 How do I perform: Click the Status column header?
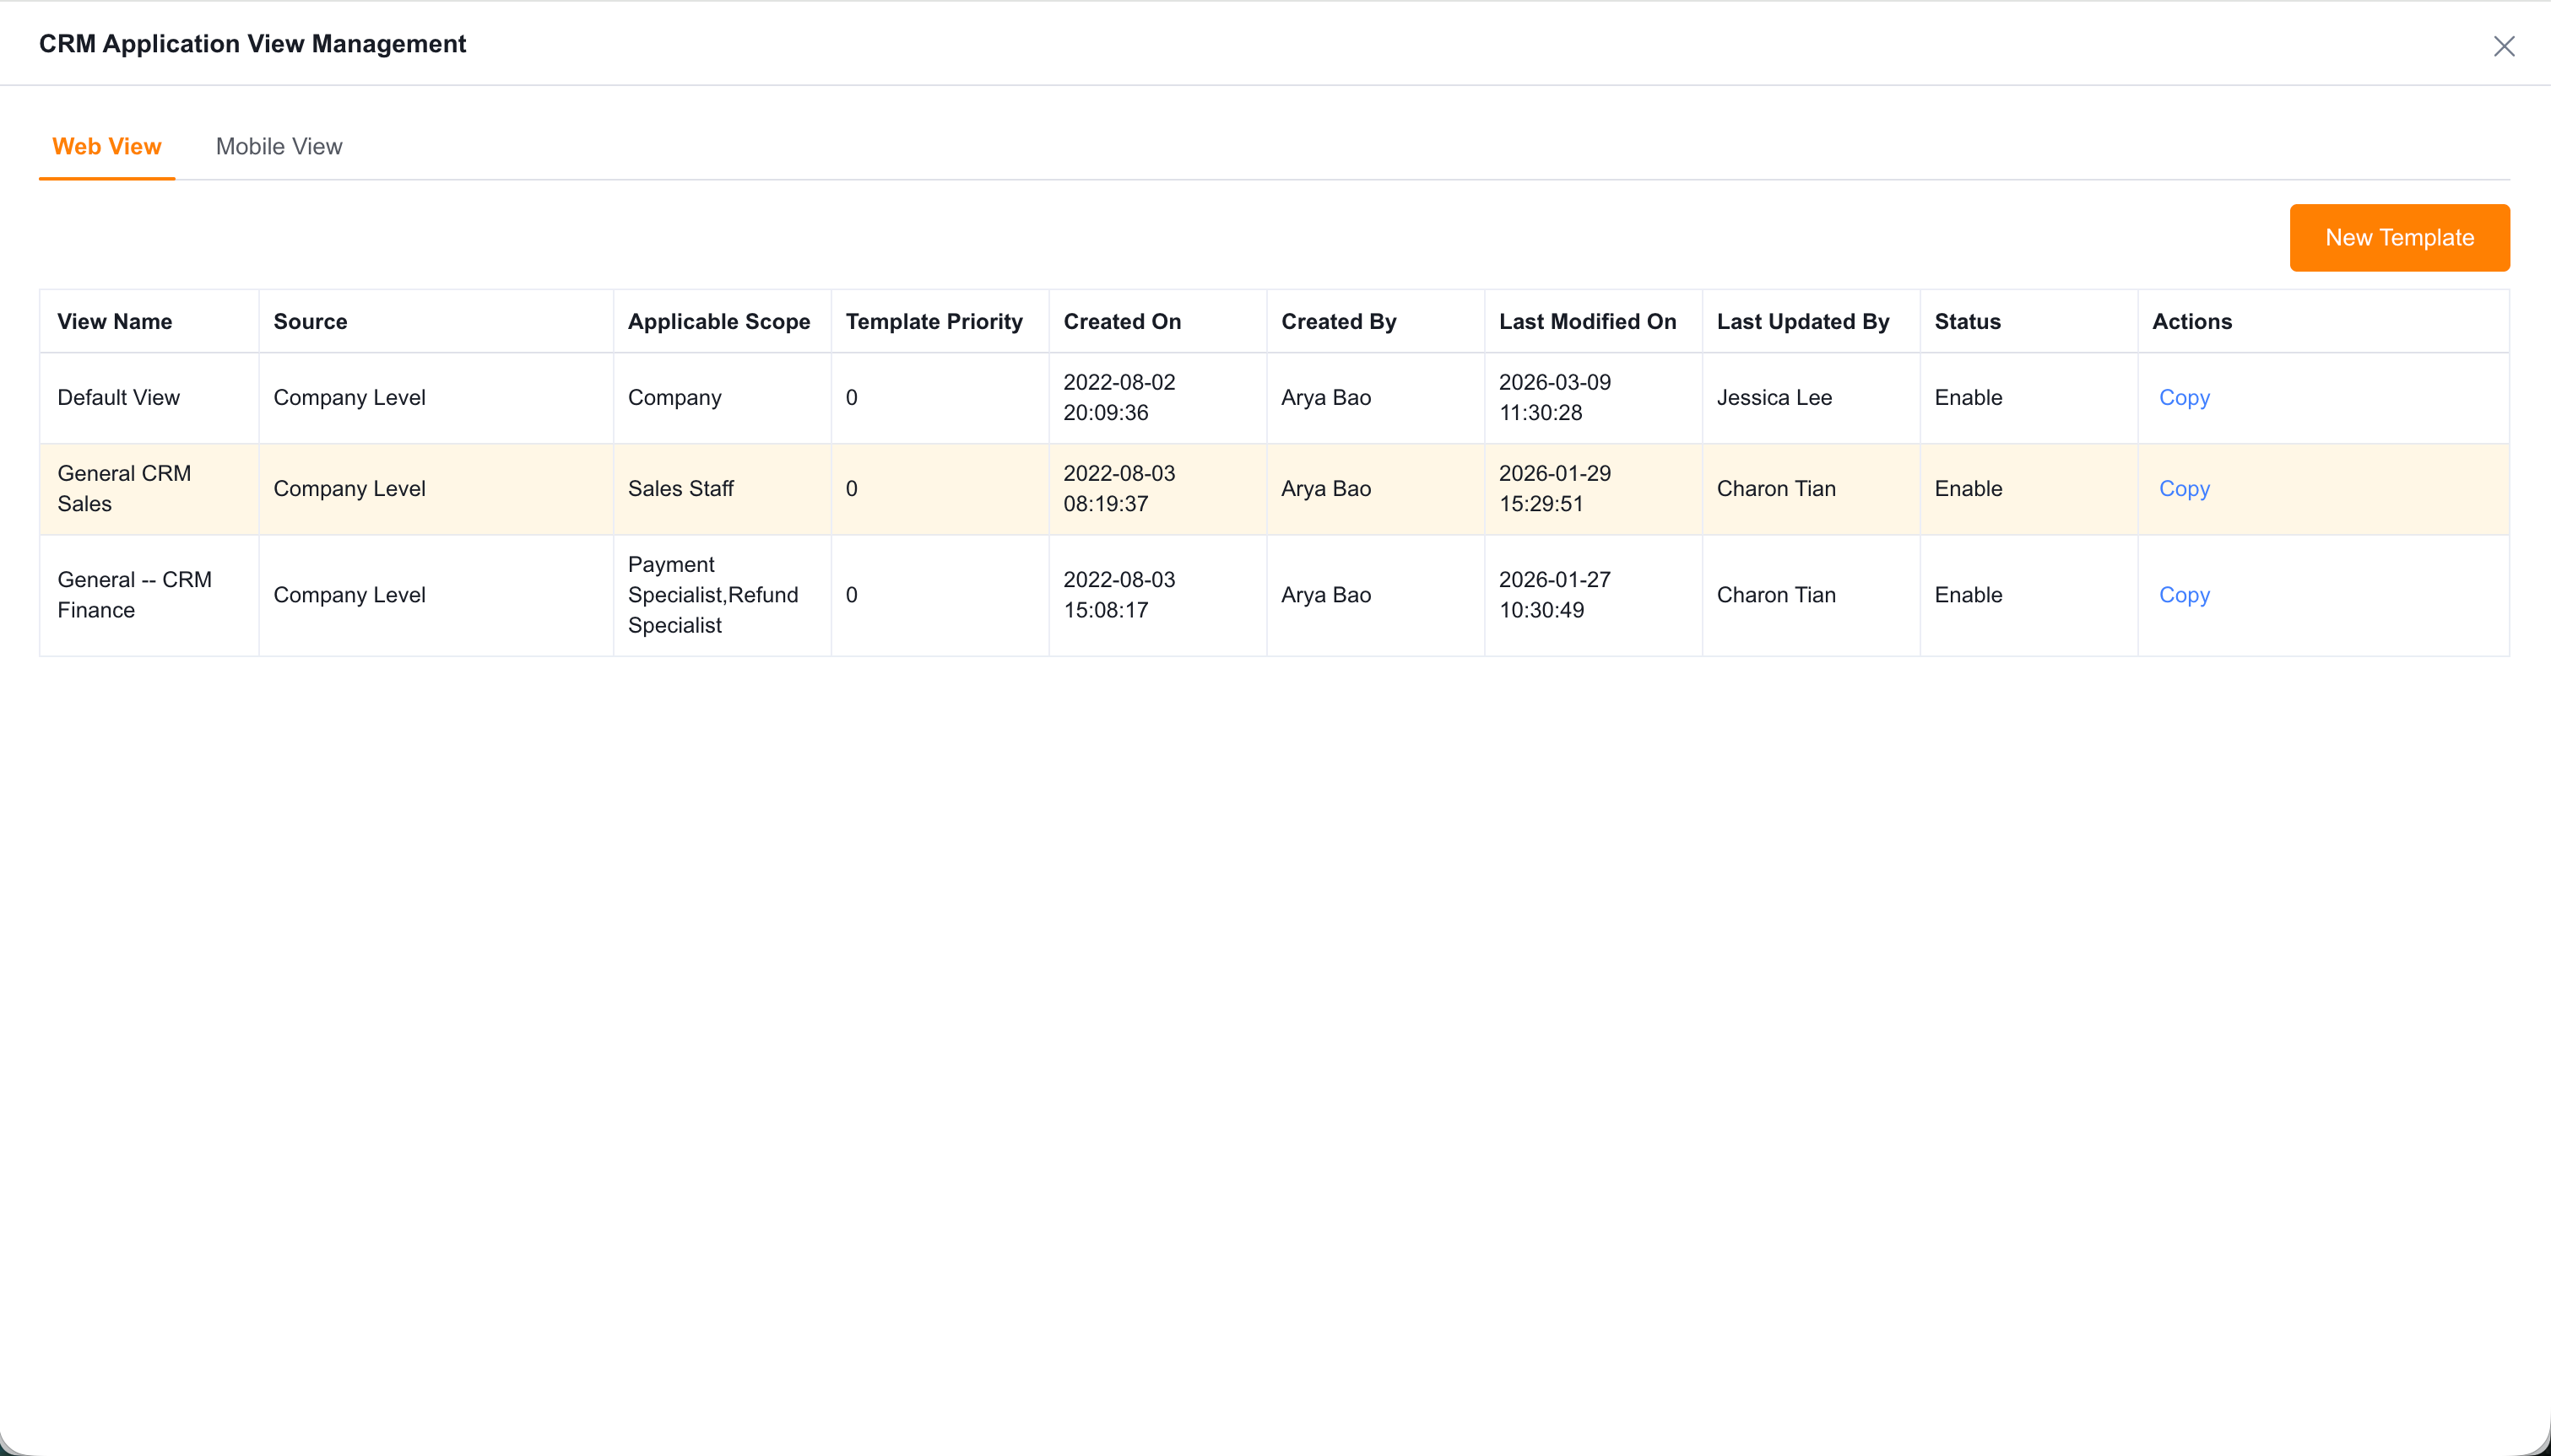(x=2028, y=322)
